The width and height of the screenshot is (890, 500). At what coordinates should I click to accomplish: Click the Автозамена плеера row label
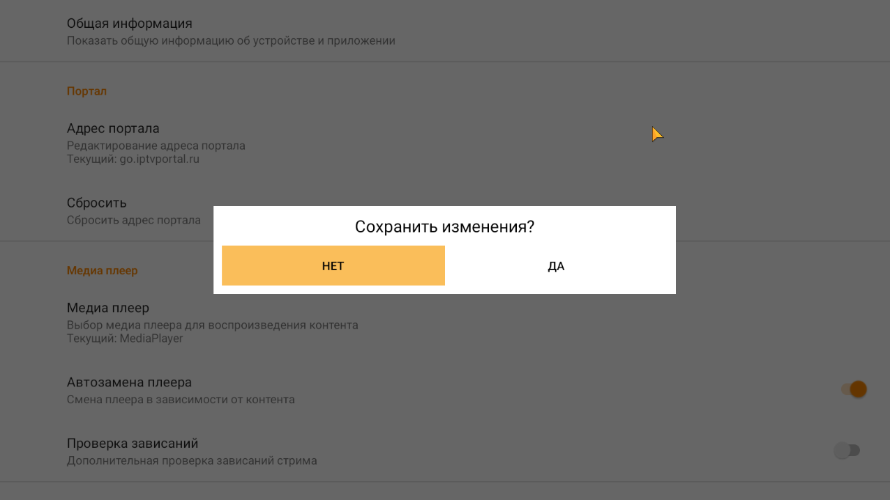pos(129,382)
